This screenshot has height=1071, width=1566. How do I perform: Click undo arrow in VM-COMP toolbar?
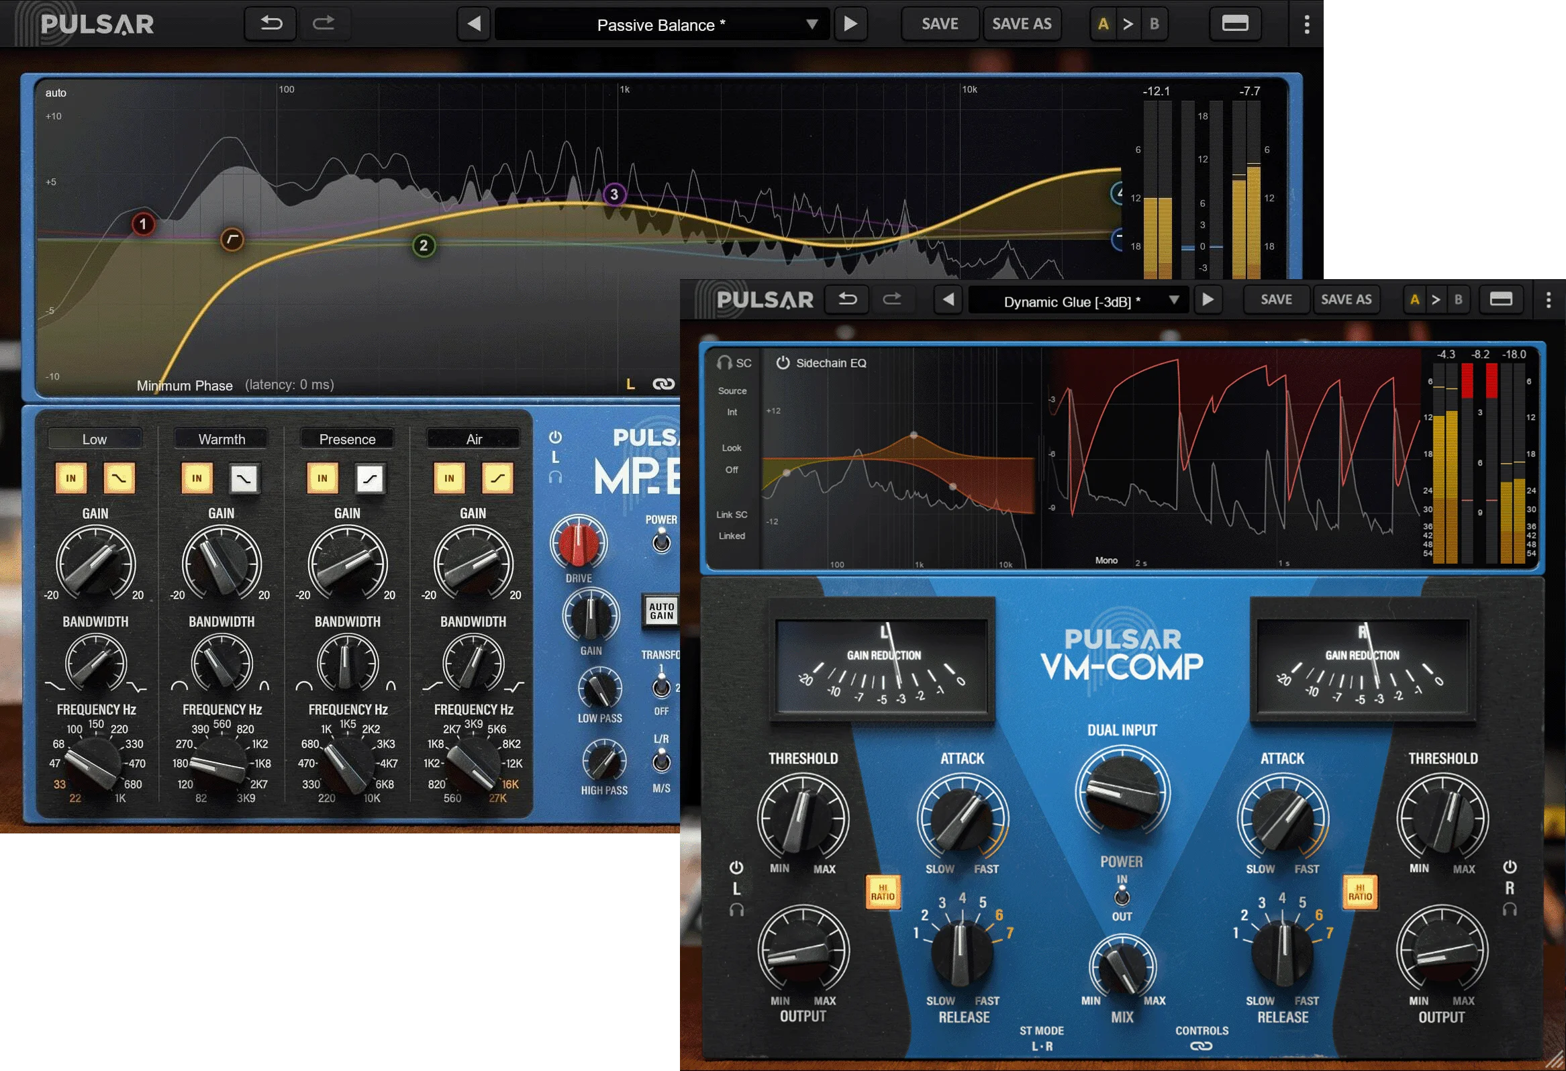click(848, 299)
